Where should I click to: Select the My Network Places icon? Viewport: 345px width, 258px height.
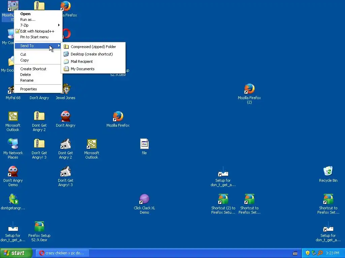tap(13, 144)
